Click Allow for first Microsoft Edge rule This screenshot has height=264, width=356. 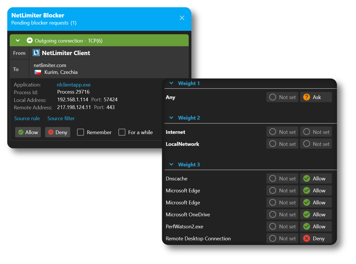(316, 190)
